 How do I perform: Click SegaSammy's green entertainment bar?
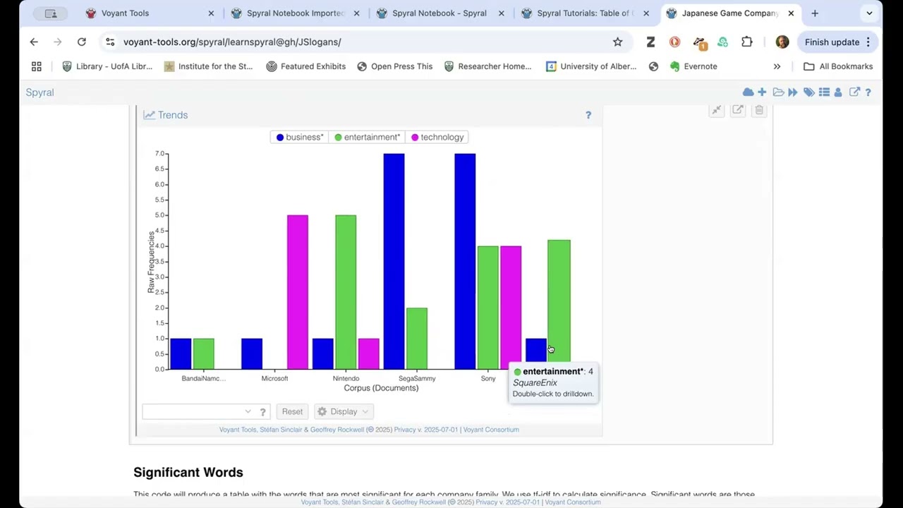coord(417,338)
